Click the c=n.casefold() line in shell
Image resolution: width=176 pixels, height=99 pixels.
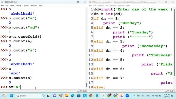tap(25, 37)
